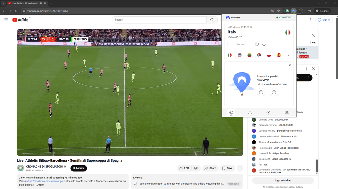Subscribe to Cronache di Spogliatoio
The width and height of the screenshot is (338, 189).
(x=79, y=168)
